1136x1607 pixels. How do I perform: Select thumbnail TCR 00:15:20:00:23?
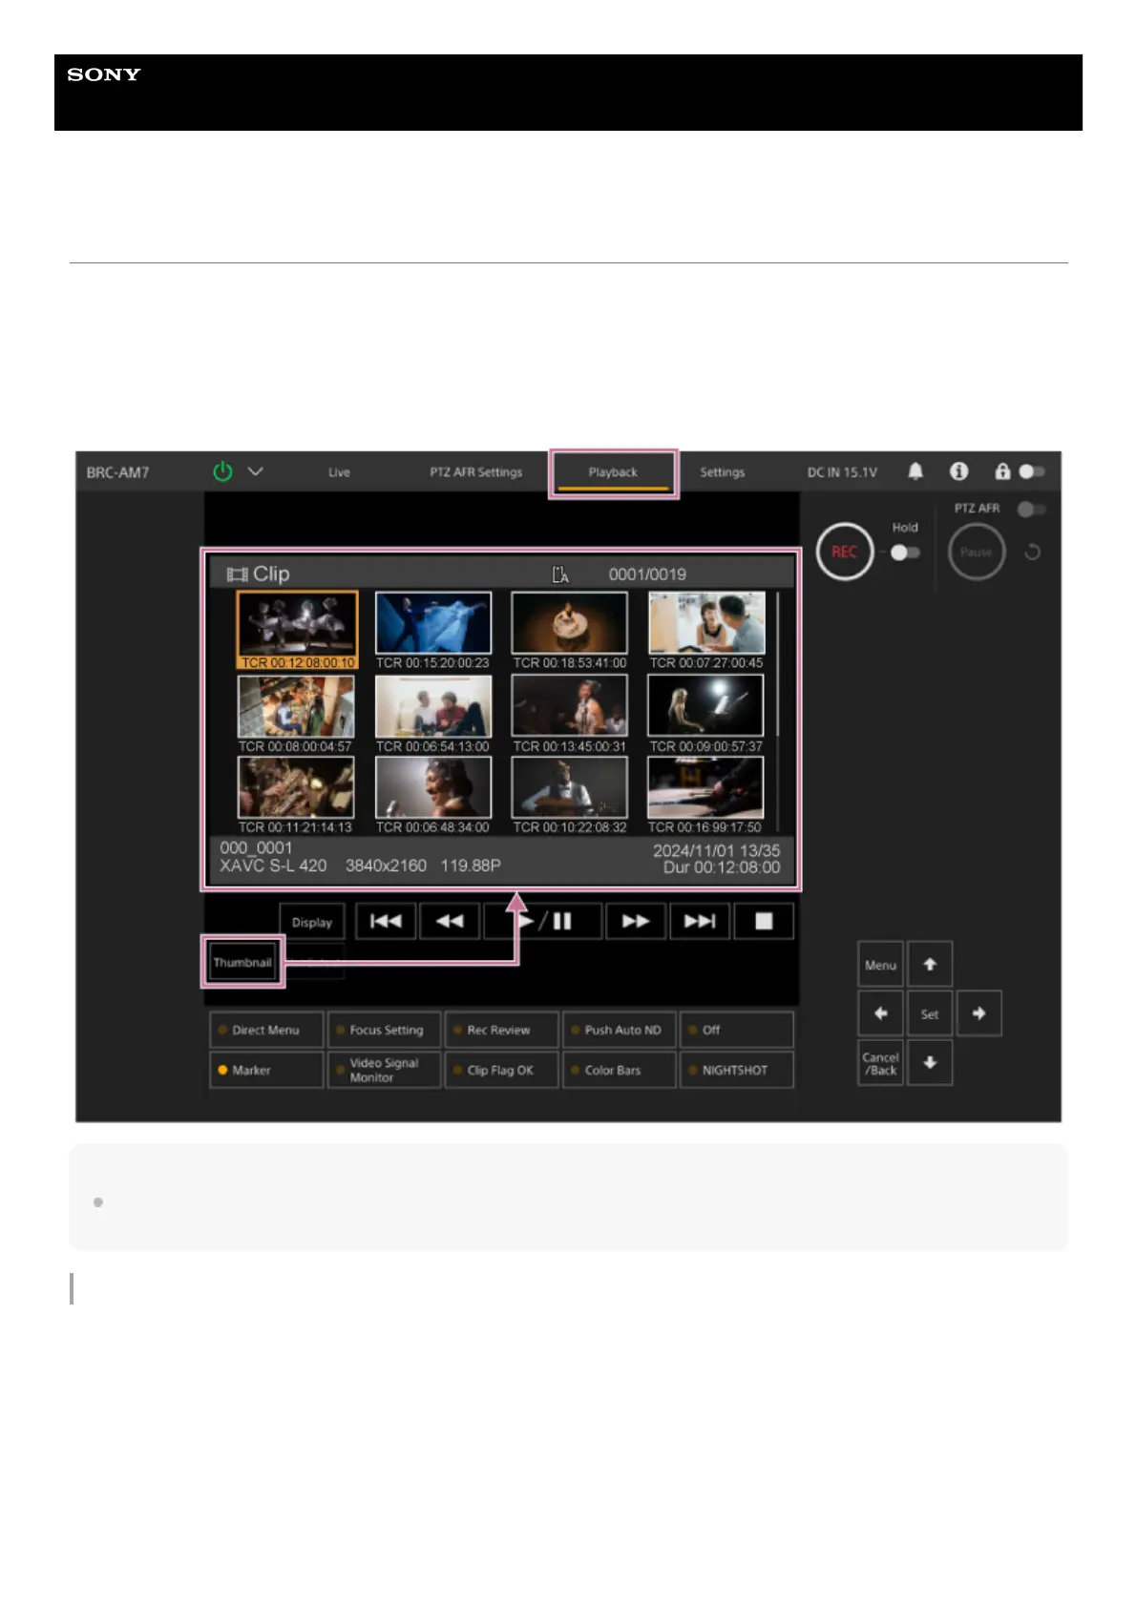click(432, 630)
